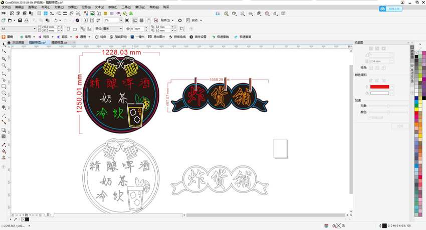Switch to the 页1 page tab at the bottom

pos(49,215)
